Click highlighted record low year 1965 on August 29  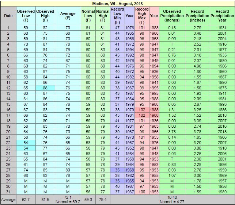[x=130, y=181]
